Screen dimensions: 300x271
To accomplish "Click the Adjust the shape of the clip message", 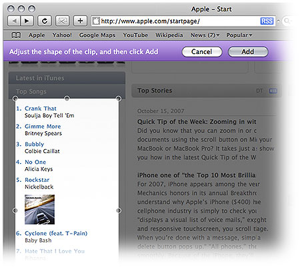I will click(x=84, y=52).
